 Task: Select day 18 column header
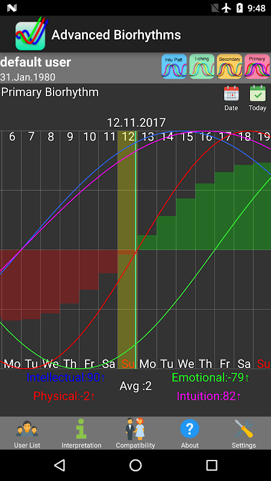tap(244, 137)
